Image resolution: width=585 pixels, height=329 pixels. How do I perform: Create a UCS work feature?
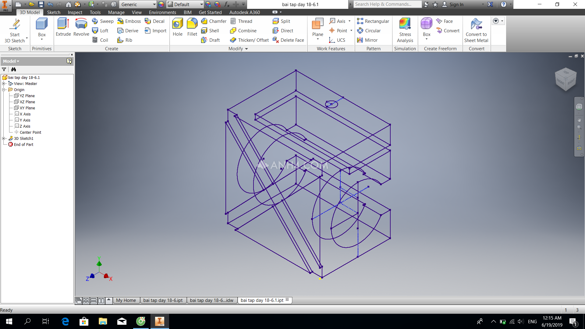(x=337, y=40)
